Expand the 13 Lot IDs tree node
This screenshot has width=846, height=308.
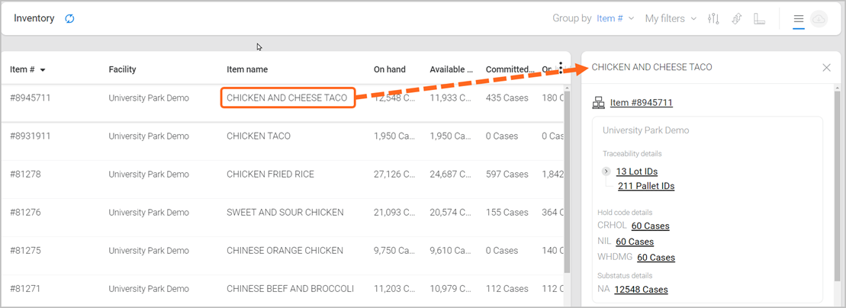(606, 172)
